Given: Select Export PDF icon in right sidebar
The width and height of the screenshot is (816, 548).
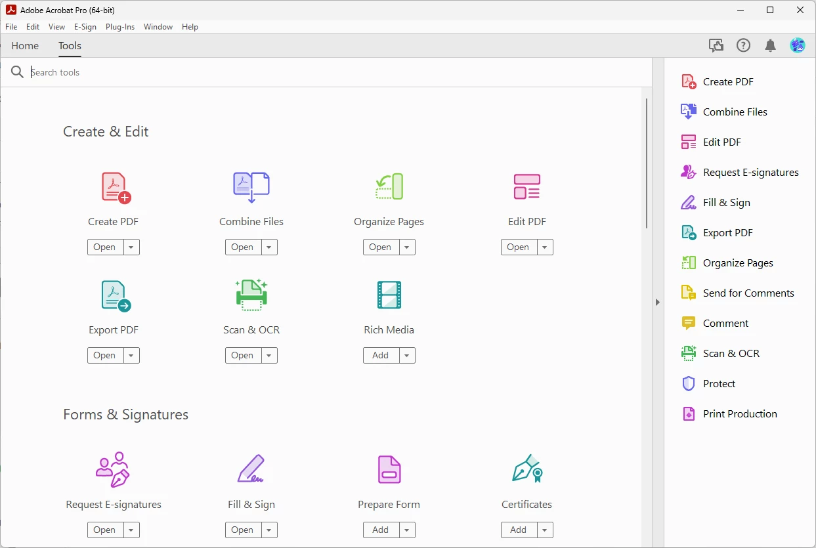Looking at the screenshot, I should 689,233.
